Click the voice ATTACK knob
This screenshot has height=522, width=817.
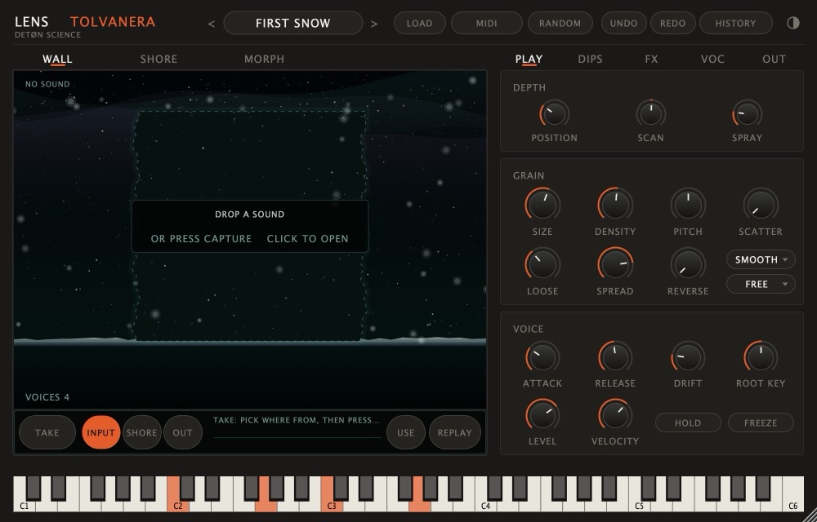tap(542, 357)
